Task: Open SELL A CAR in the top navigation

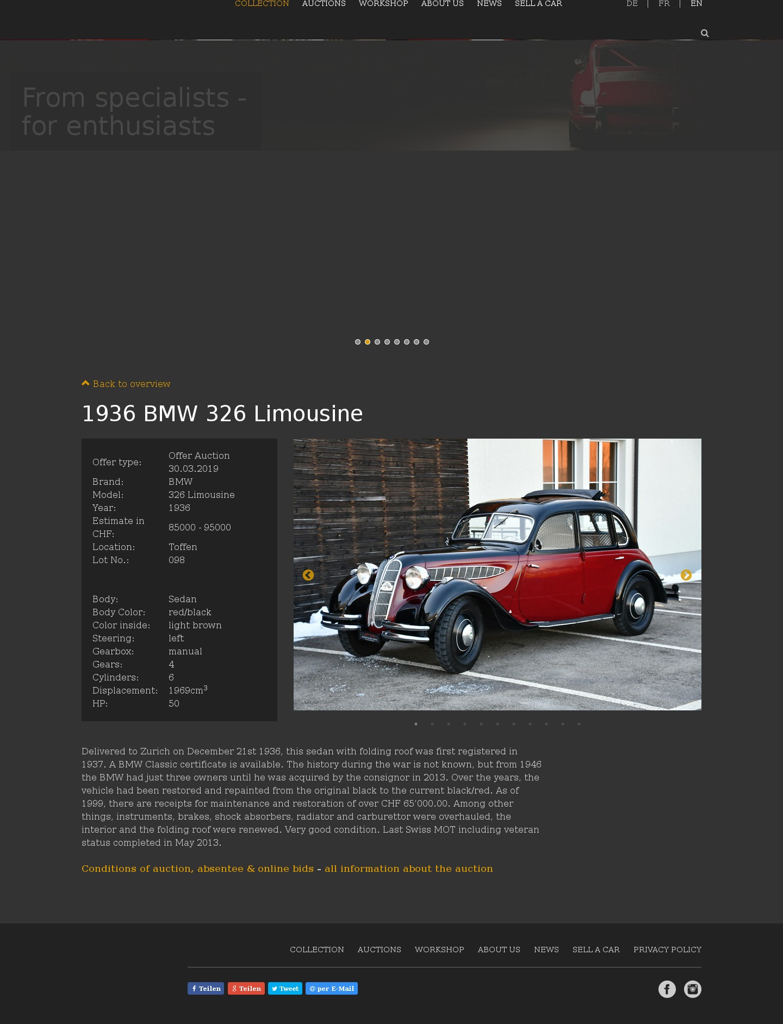Action: (538, 4)
